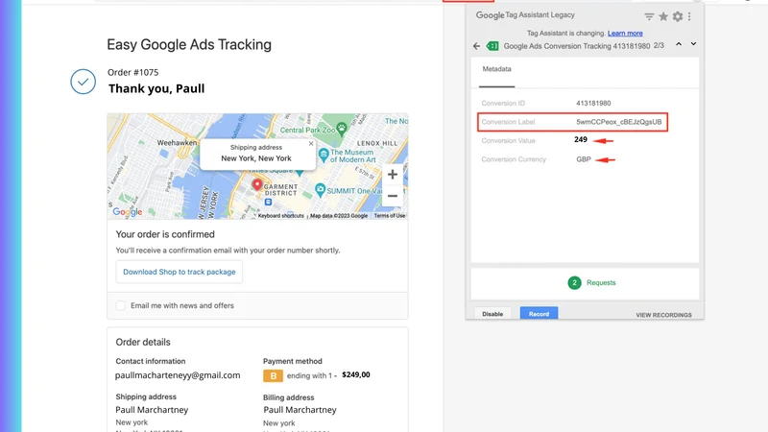Click the green Google Ads tag icon
Image resolution: width=768 pixels, height=432 pixels.
click(x=492, y=46)
